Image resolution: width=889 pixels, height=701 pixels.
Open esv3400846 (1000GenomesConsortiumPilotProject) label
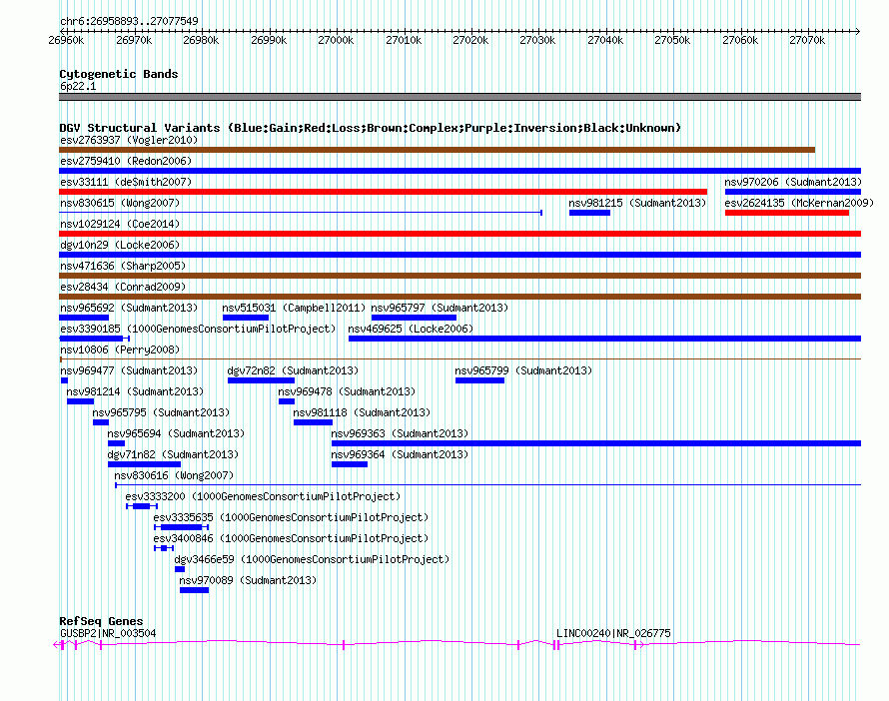click(x=291, y=538)
